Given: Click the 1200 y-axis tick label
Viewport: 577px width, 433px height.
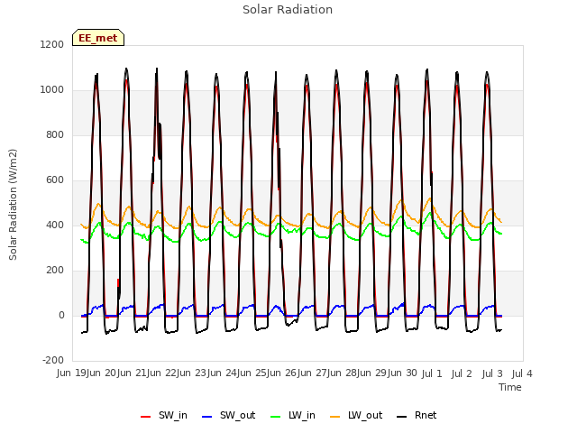Looking at the screenshot, I should [x=52, y=44].
